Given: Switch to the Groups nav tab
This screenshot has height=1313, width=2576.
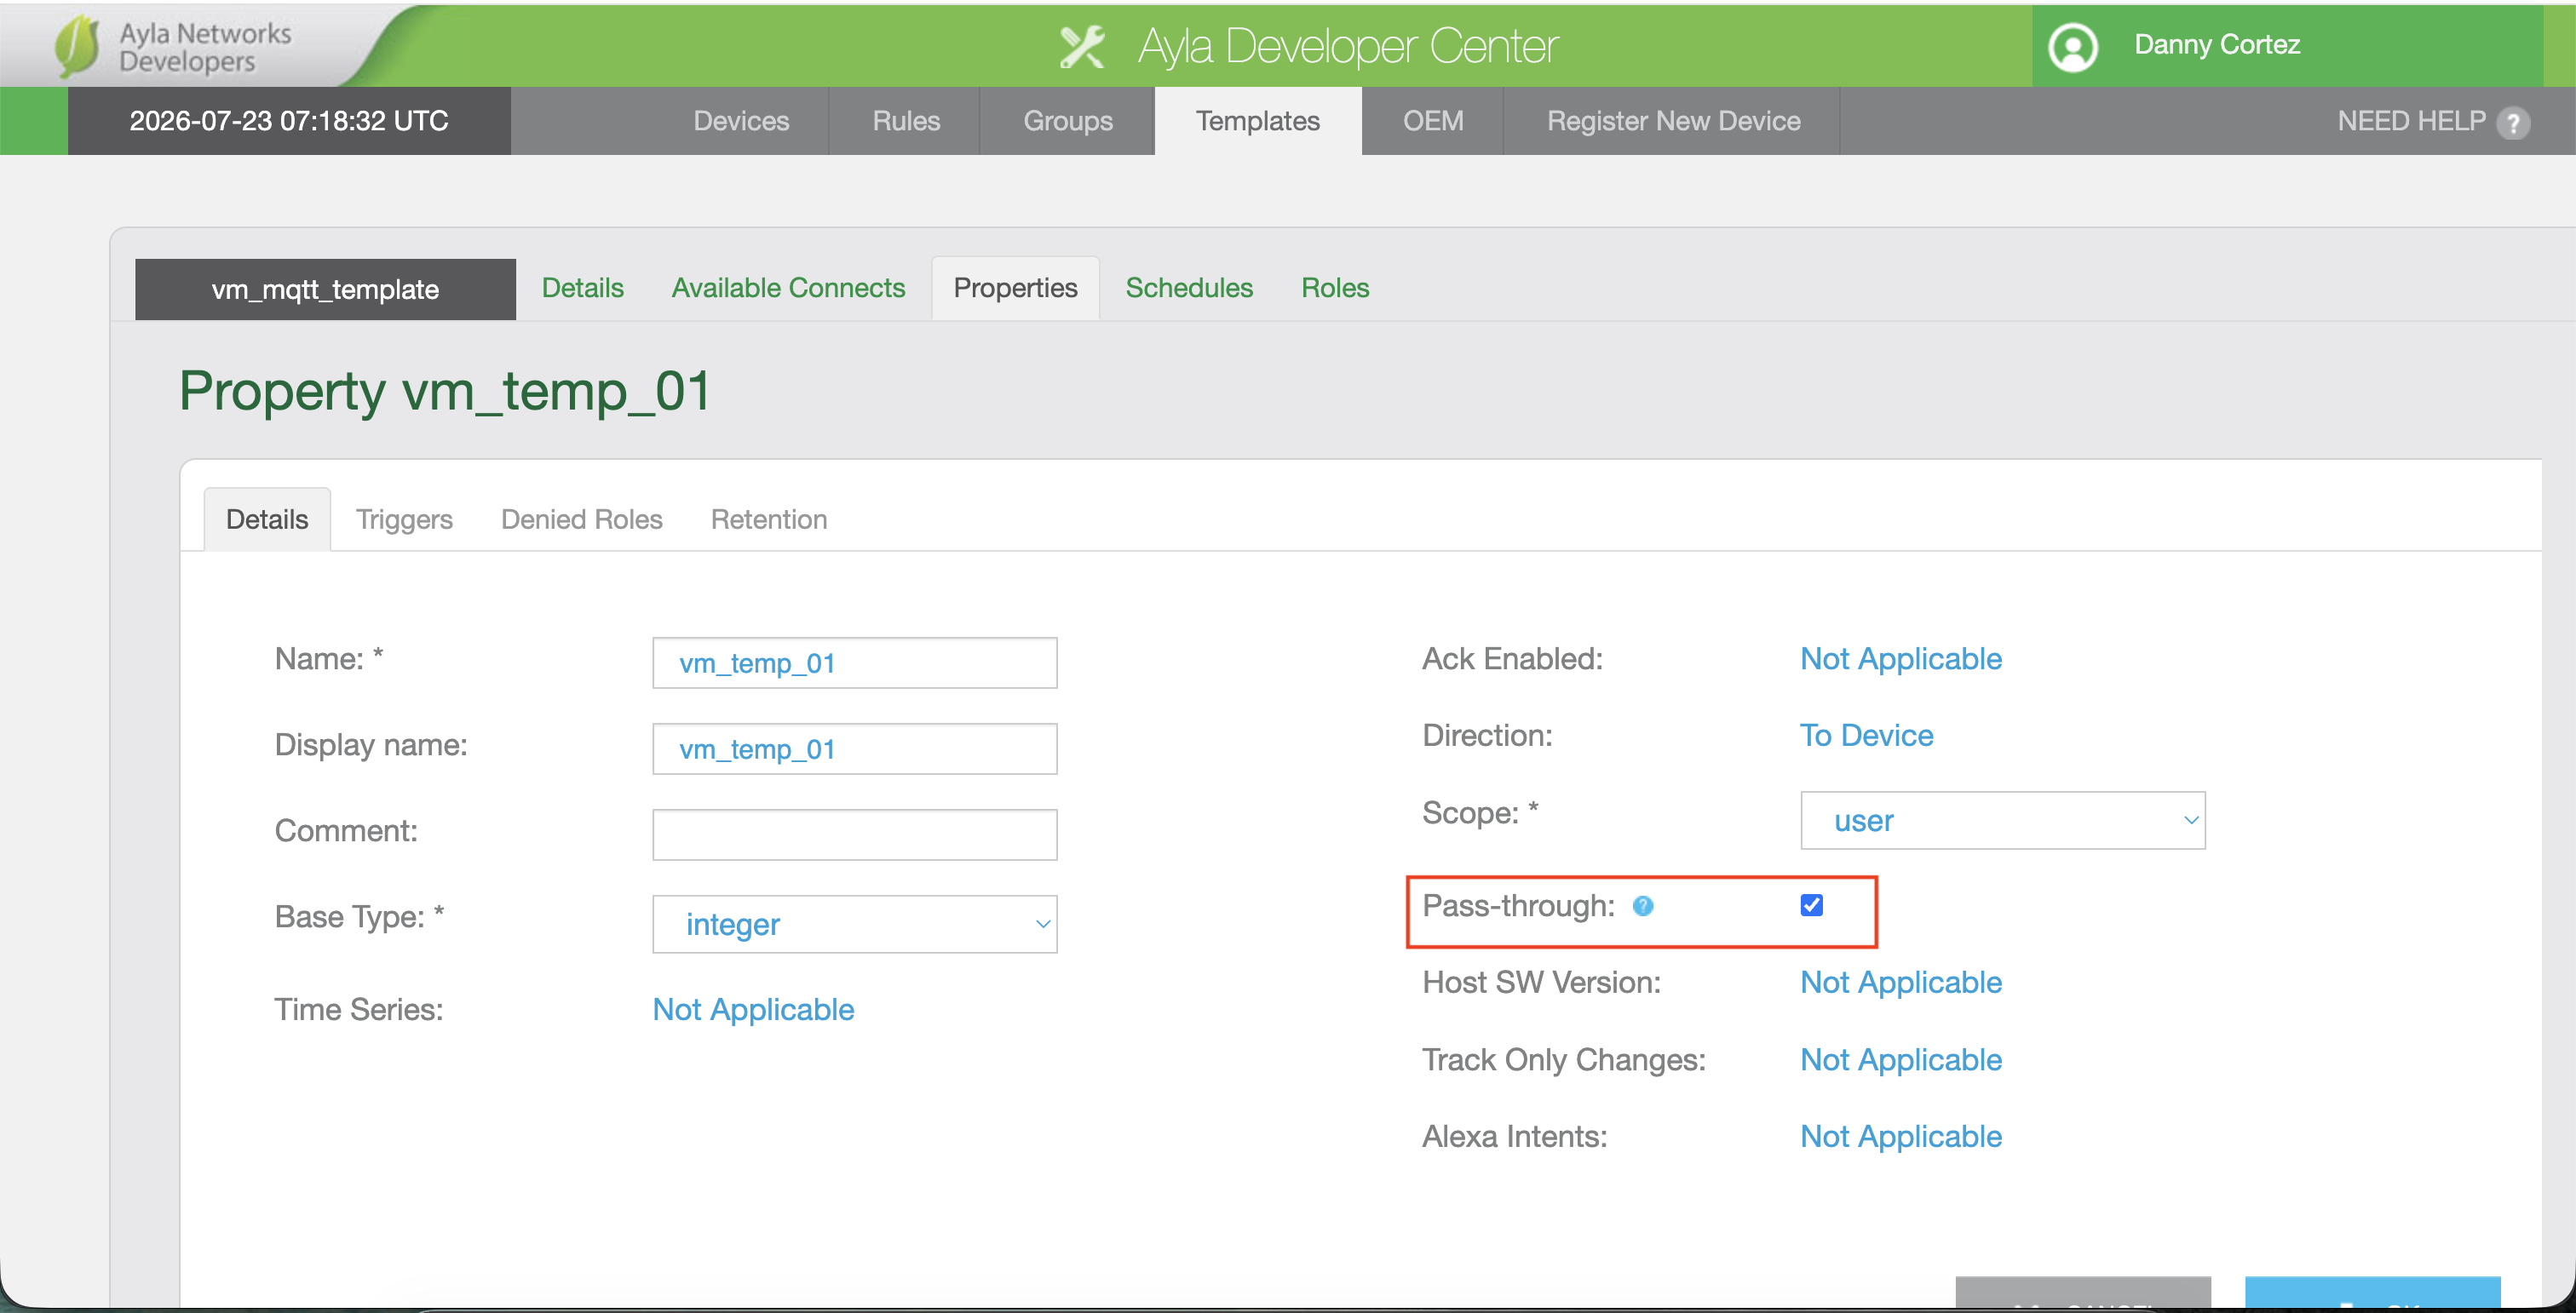Looking at the screenshot, I should click(x=1068, y=121).
